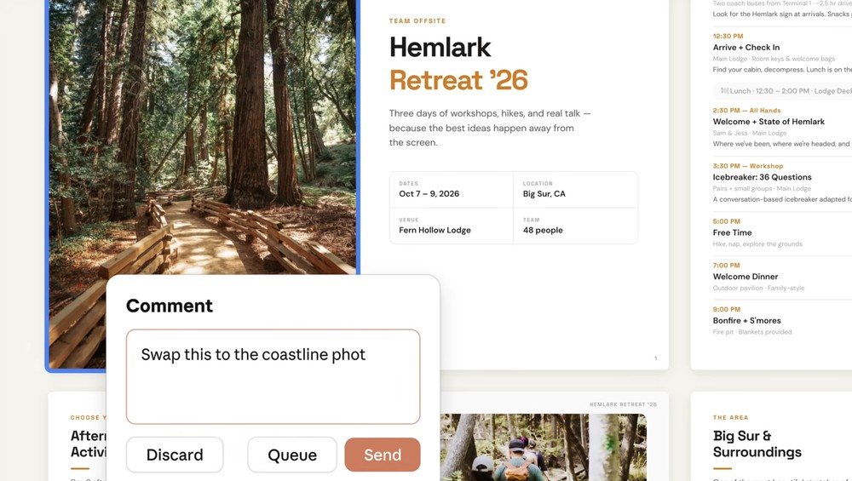Select the Venue Fern Hollow Lodge cell
This screenshot has width=852, height=481.
451,226
